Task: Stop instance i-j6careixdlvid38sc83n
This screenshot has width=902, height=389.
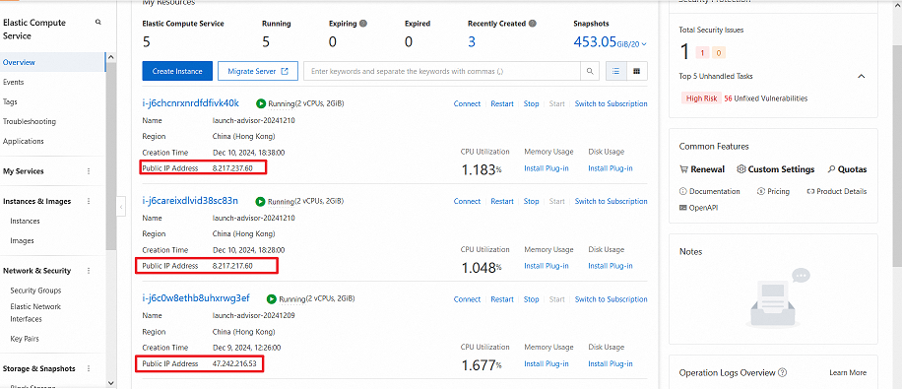Action: click(532, 202)
